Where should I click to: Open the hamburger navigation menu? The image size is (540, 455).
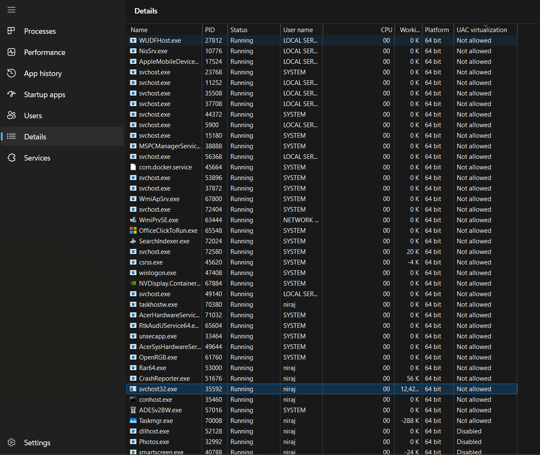pyautogui.click(x=11, y=9)
